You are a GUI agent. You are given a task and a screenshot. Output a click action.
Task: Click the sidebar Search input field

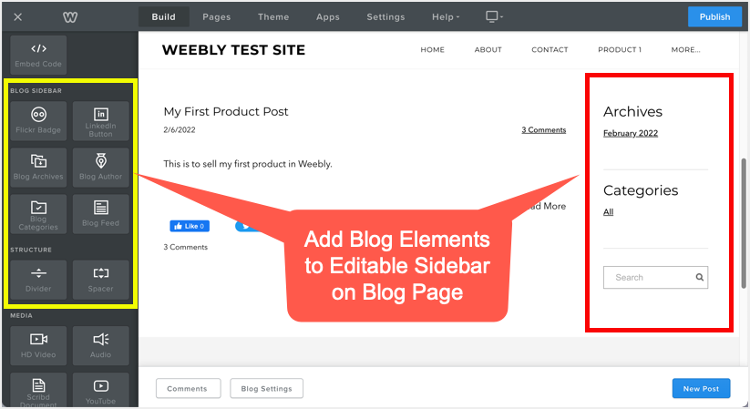647,278
